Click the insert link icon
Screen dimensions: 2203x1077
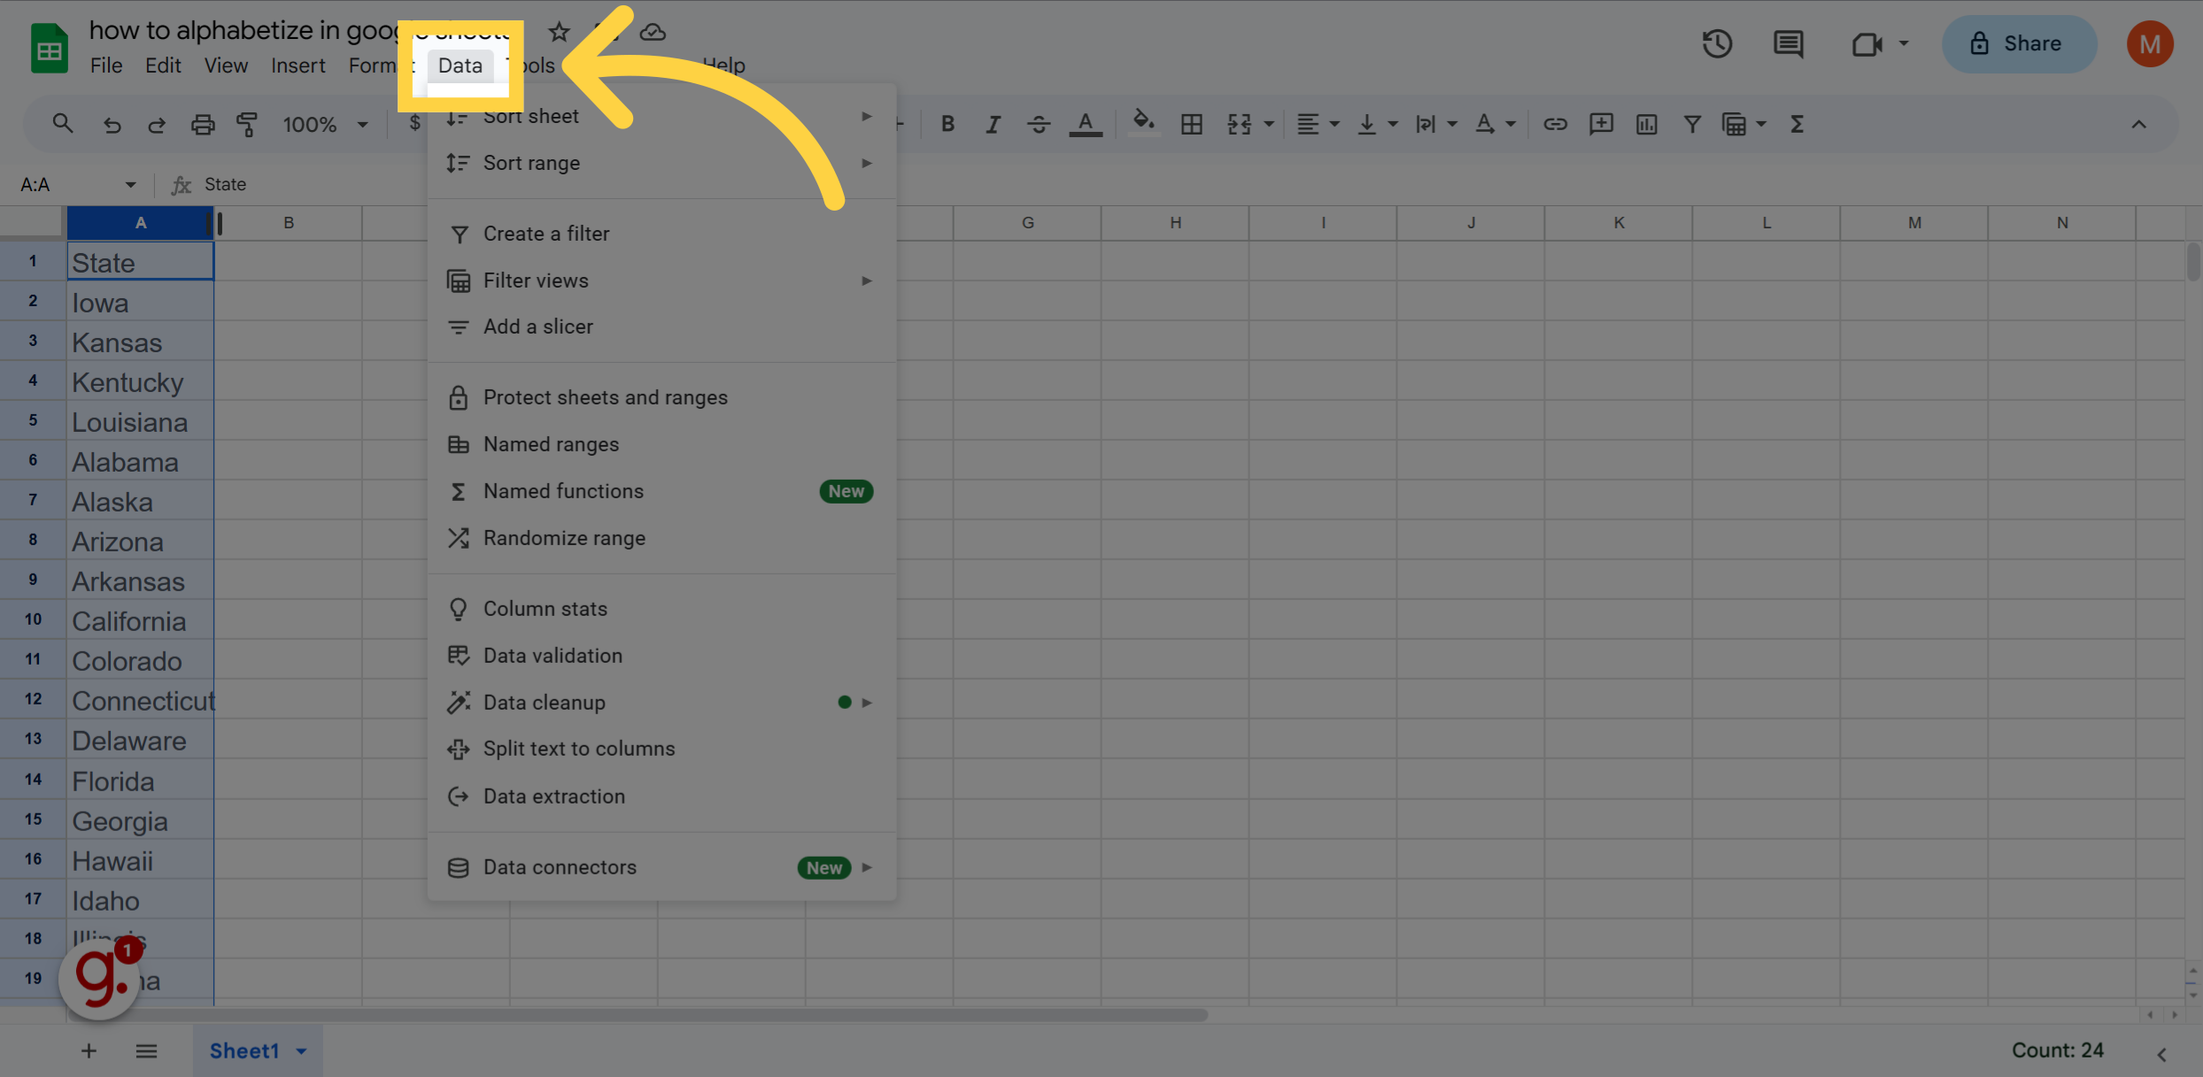1555,125
